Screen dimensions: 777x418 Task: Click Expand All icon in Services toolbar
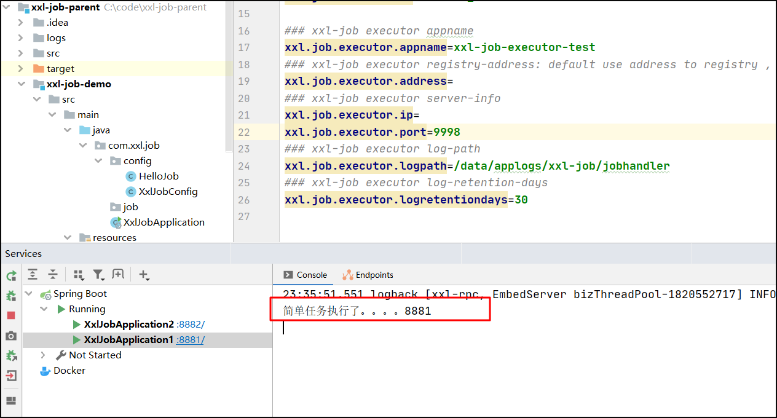pos(33,274)
